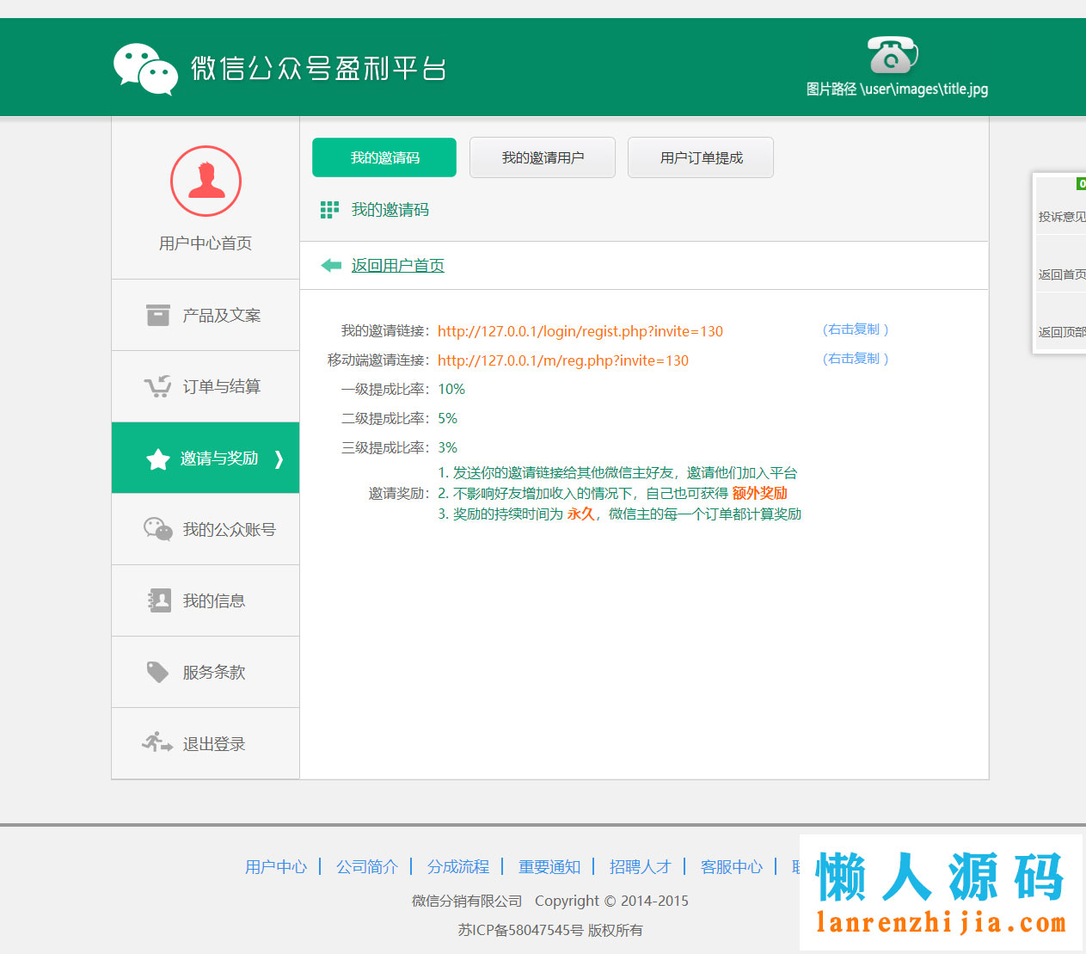Click the WeChat logo in the top banner

tap(146, 65)
